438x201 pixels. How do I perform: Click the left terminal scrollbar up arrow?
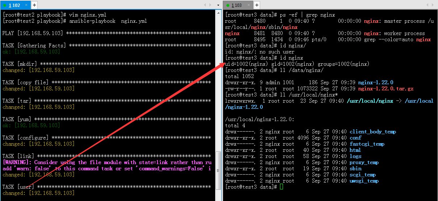click(218, 14)
